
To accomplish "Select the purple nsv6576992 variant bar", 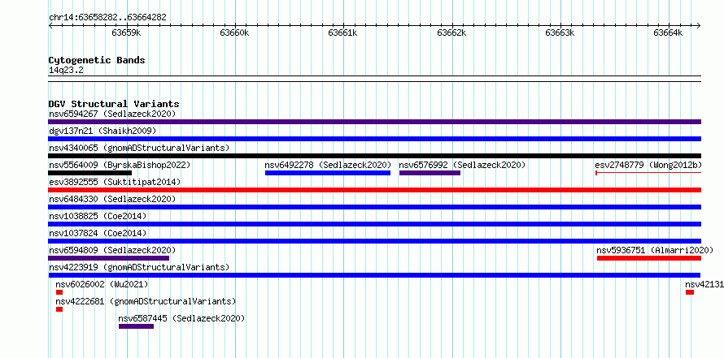I will tap(430, 173).
